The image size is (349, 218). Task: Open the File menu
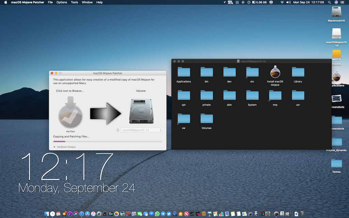(50, 2)
